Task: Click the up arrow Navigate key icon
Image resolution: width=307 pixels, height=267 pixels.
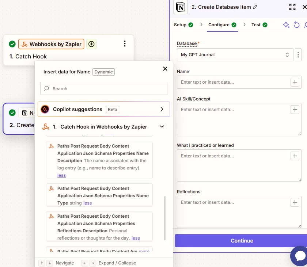Action: pyautogui.click(x=42, y=263)
